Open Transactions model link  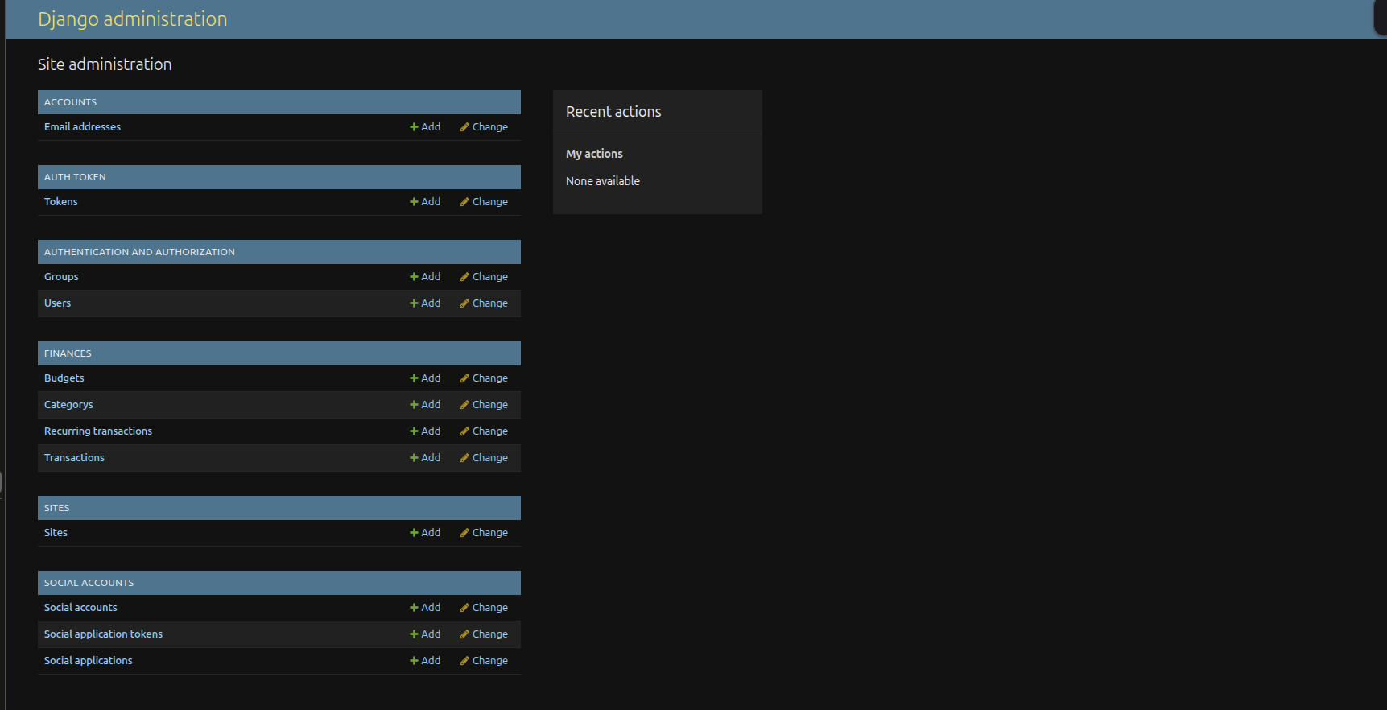coord(74,458)
